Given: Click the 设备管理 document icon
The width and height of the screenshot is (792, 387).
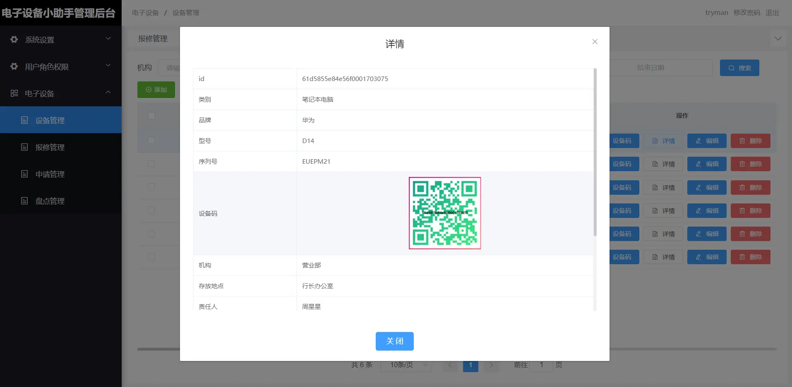Looking at the screenshot, I should pyautogui.click(x=24, y=120).
